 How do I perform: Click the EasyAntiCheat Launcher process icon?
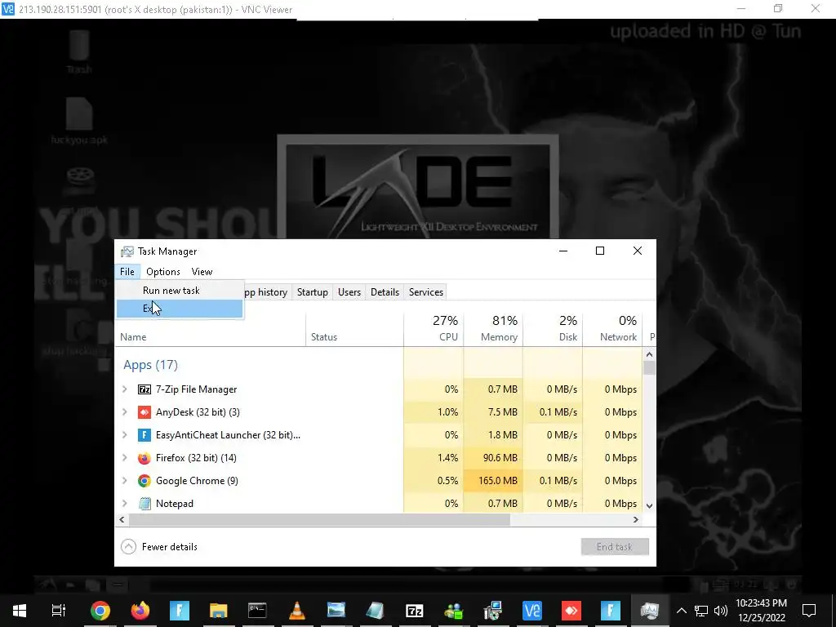(145, 435)
